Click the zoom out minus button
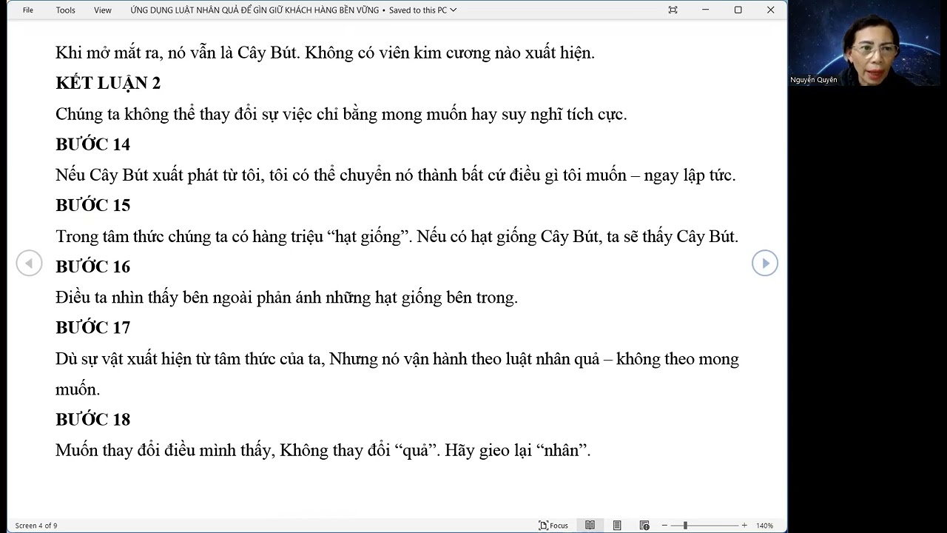 664,526
